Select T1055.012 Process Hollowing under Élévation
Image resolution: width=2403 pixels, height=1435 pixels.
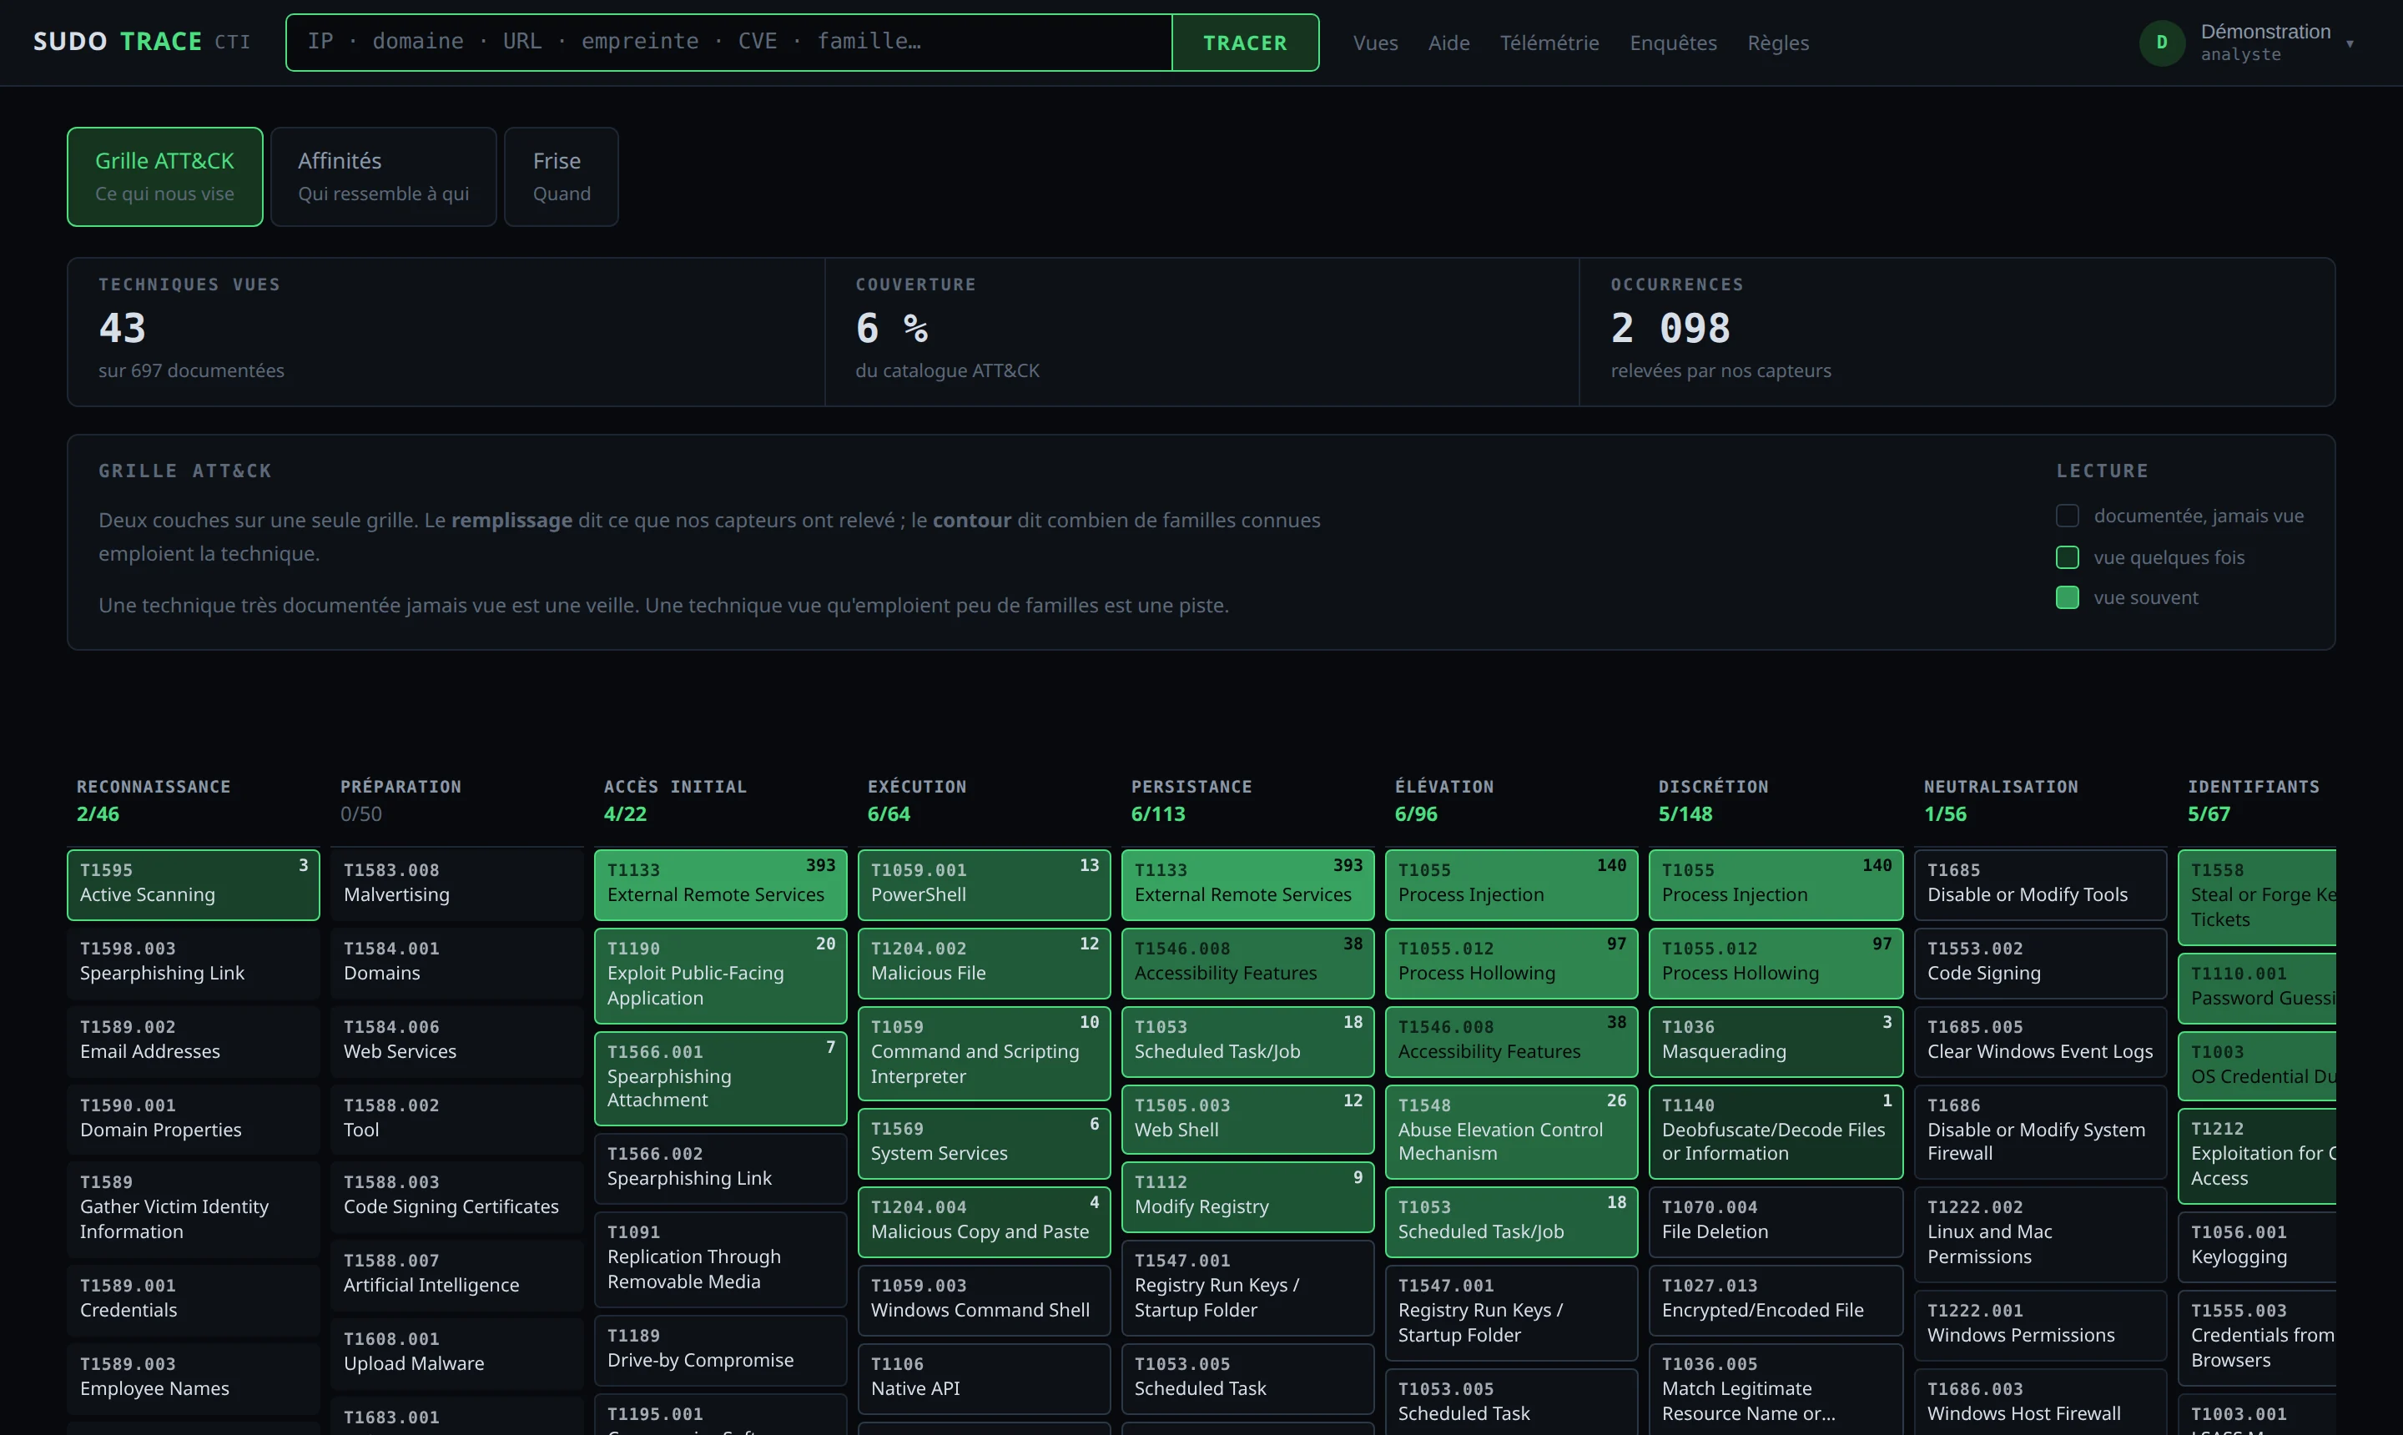[1510, 962]
